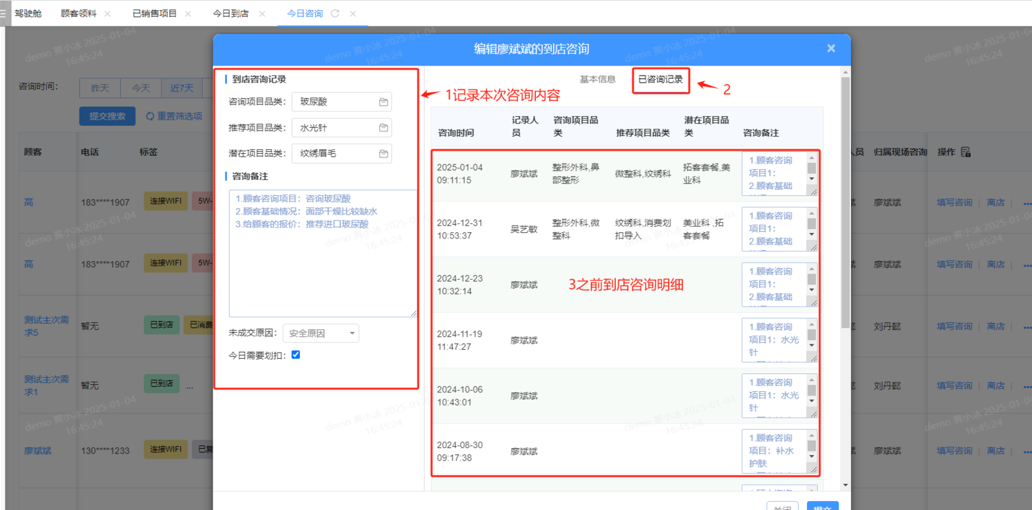
Task: Click the refresh icon on 今日咨询 tab
Action: 335,14
